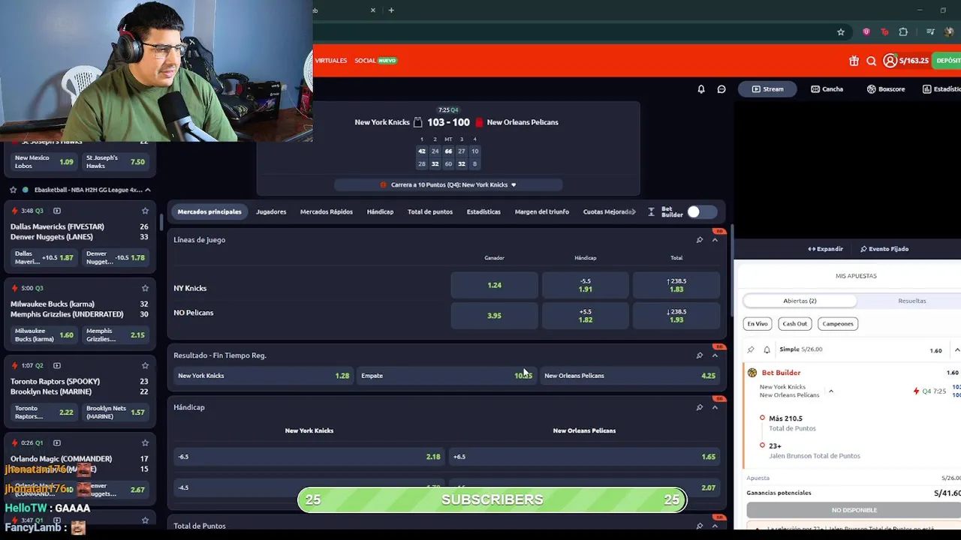The width and height of the screenshot is (961, 540).
Task: Filter open bets by En Vivo
Action: [757, 324]
